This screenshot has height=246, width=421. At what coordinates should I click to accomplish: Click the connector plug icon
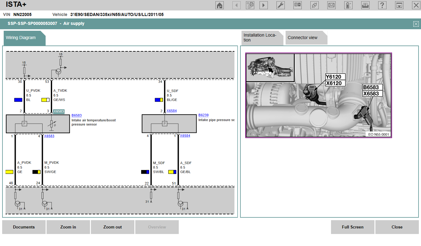(314, 5)
